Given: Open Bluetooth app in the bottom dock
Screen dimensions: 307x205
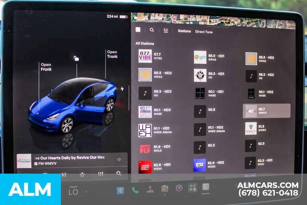Looking at the screenshot, I should 120,190.
